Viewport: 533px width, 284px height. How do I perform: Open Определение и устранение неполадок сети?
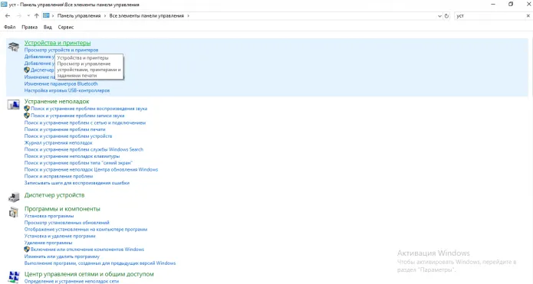(72, 281)
